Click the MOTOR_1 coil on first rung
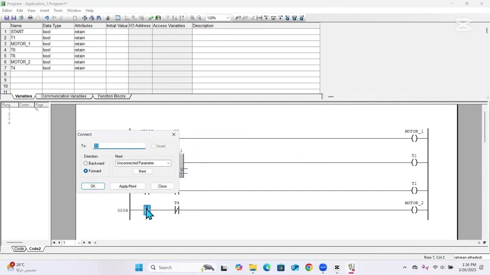This screenshot has height=275, width=490. (414, 138)
